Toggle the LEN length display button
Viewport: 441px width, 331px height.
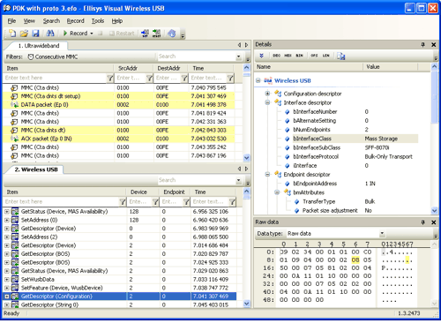point(325,56)
